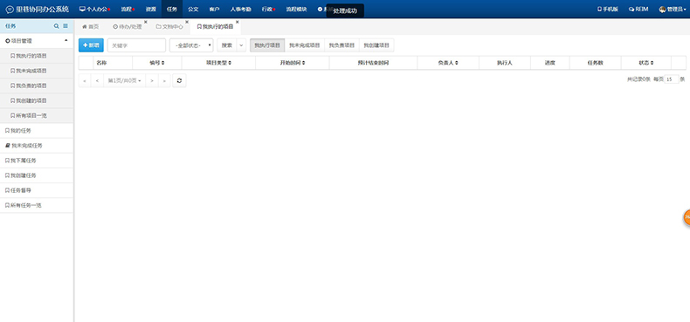This screenshot has height=322, width=690.
Task: Click the 搜索 button
Action: point(226,45)
